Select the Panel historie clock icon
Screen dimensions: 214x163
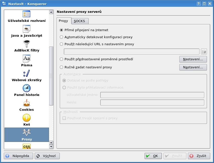(x=26, y=88)
